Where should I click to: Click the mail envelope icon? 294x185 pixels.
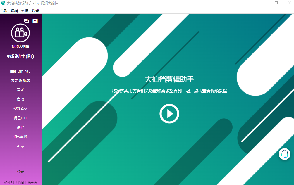(x=35, y=21)
